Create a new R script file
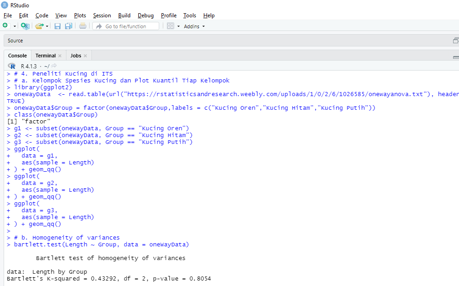 coord(6,26)
